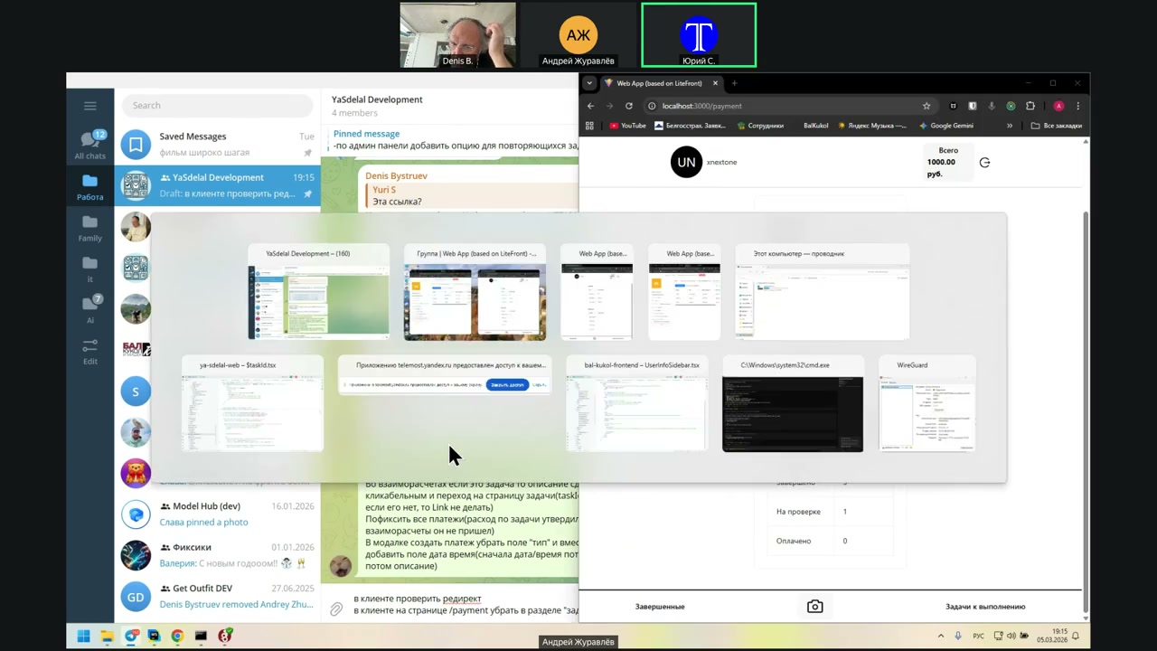Select the WireGuard window thumbnail

(927, 405)
